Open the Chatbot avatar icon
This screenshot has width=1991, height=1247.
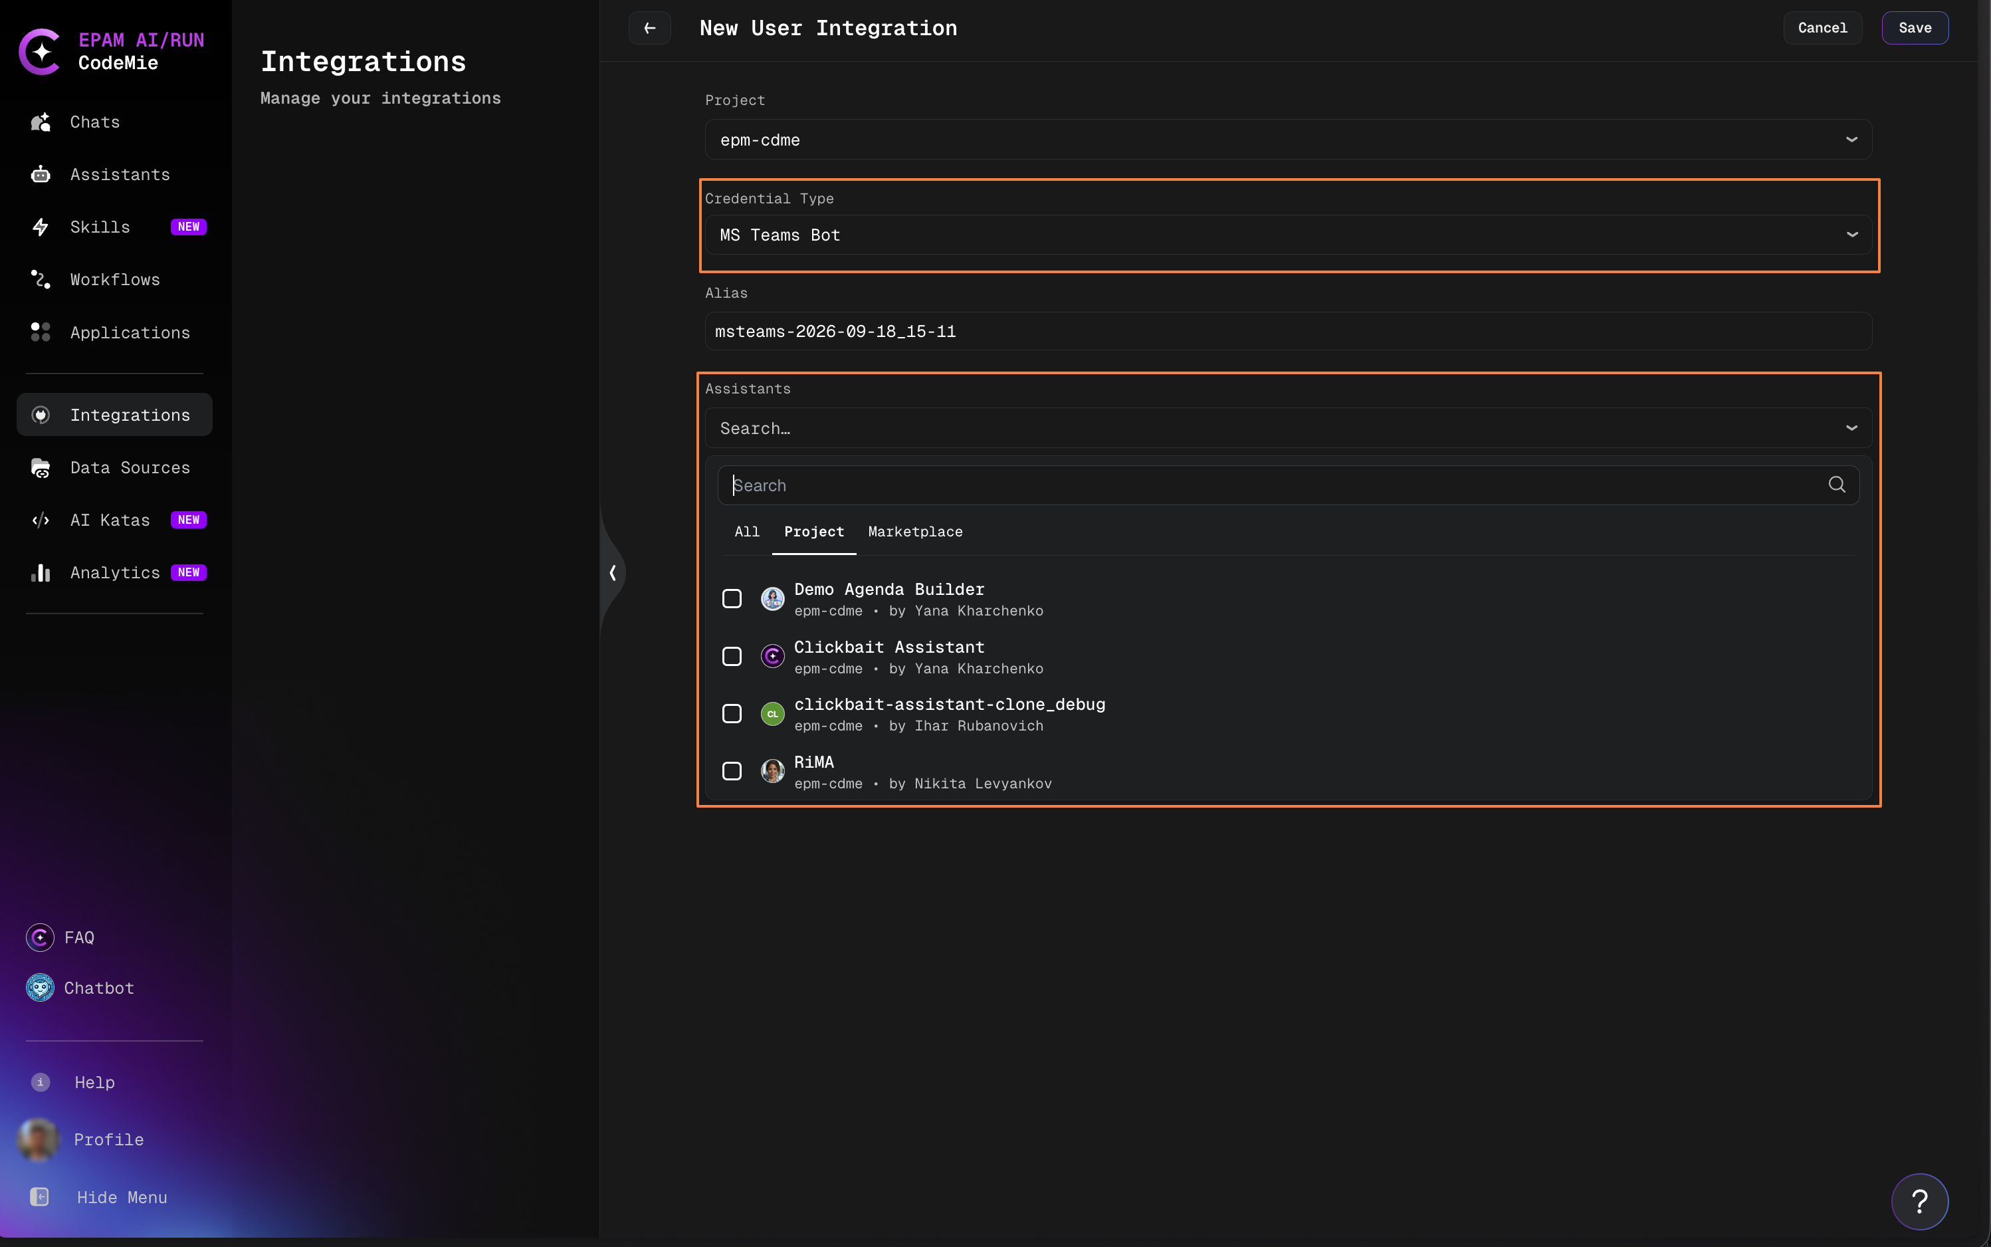click(40, 988)
